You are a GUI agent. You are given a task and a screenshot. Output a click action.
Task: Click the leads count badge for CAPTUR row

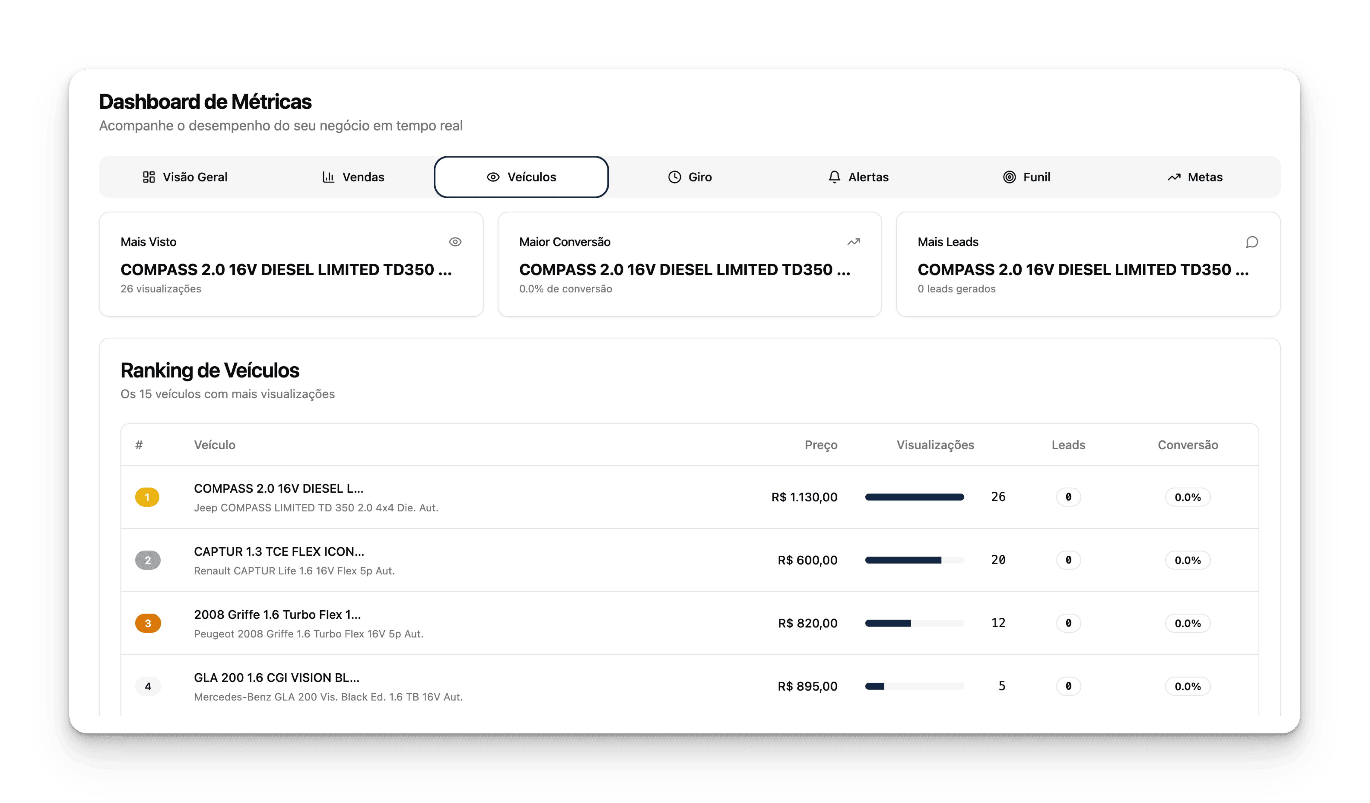click(x=1068, y=560)
